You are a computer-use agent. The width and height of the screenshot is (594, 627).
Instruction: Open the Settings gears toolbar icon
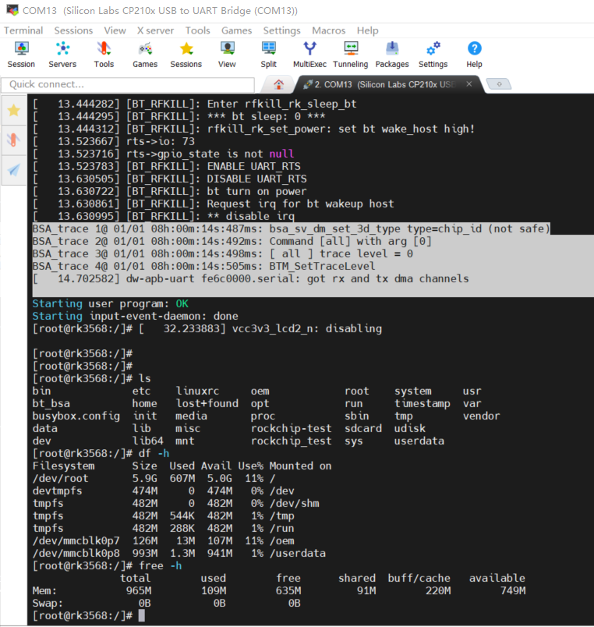coord(433,55)
